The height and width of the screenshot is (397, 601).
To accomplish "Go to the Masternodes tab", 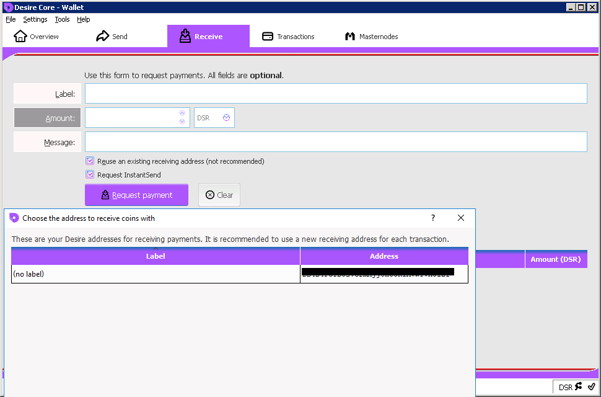I will coord(371,37).
